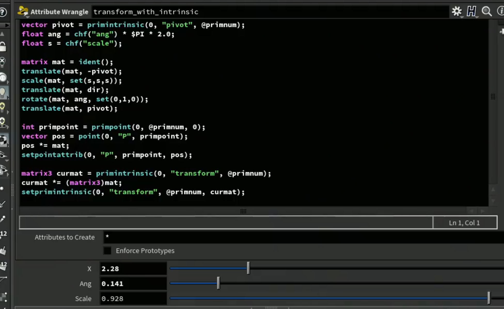Image resolution: width=504 pixels, height=309 pixels.
Task: Open the node info icon
Action: (x=501, y=11)
